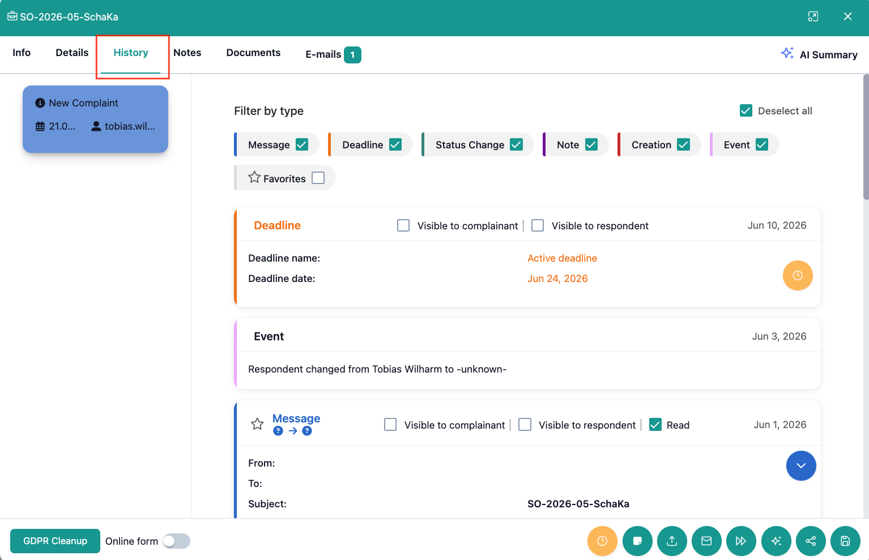
Task: Click the sender question-mark icon under Message
Action: pos(278,431)
